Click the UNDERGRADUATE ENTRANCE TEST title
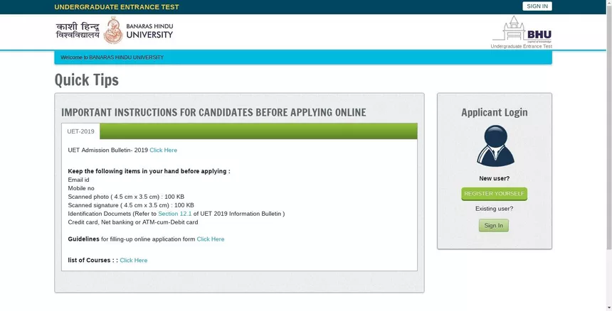Screen dimensions: 612x311 [x=117, y=7]
